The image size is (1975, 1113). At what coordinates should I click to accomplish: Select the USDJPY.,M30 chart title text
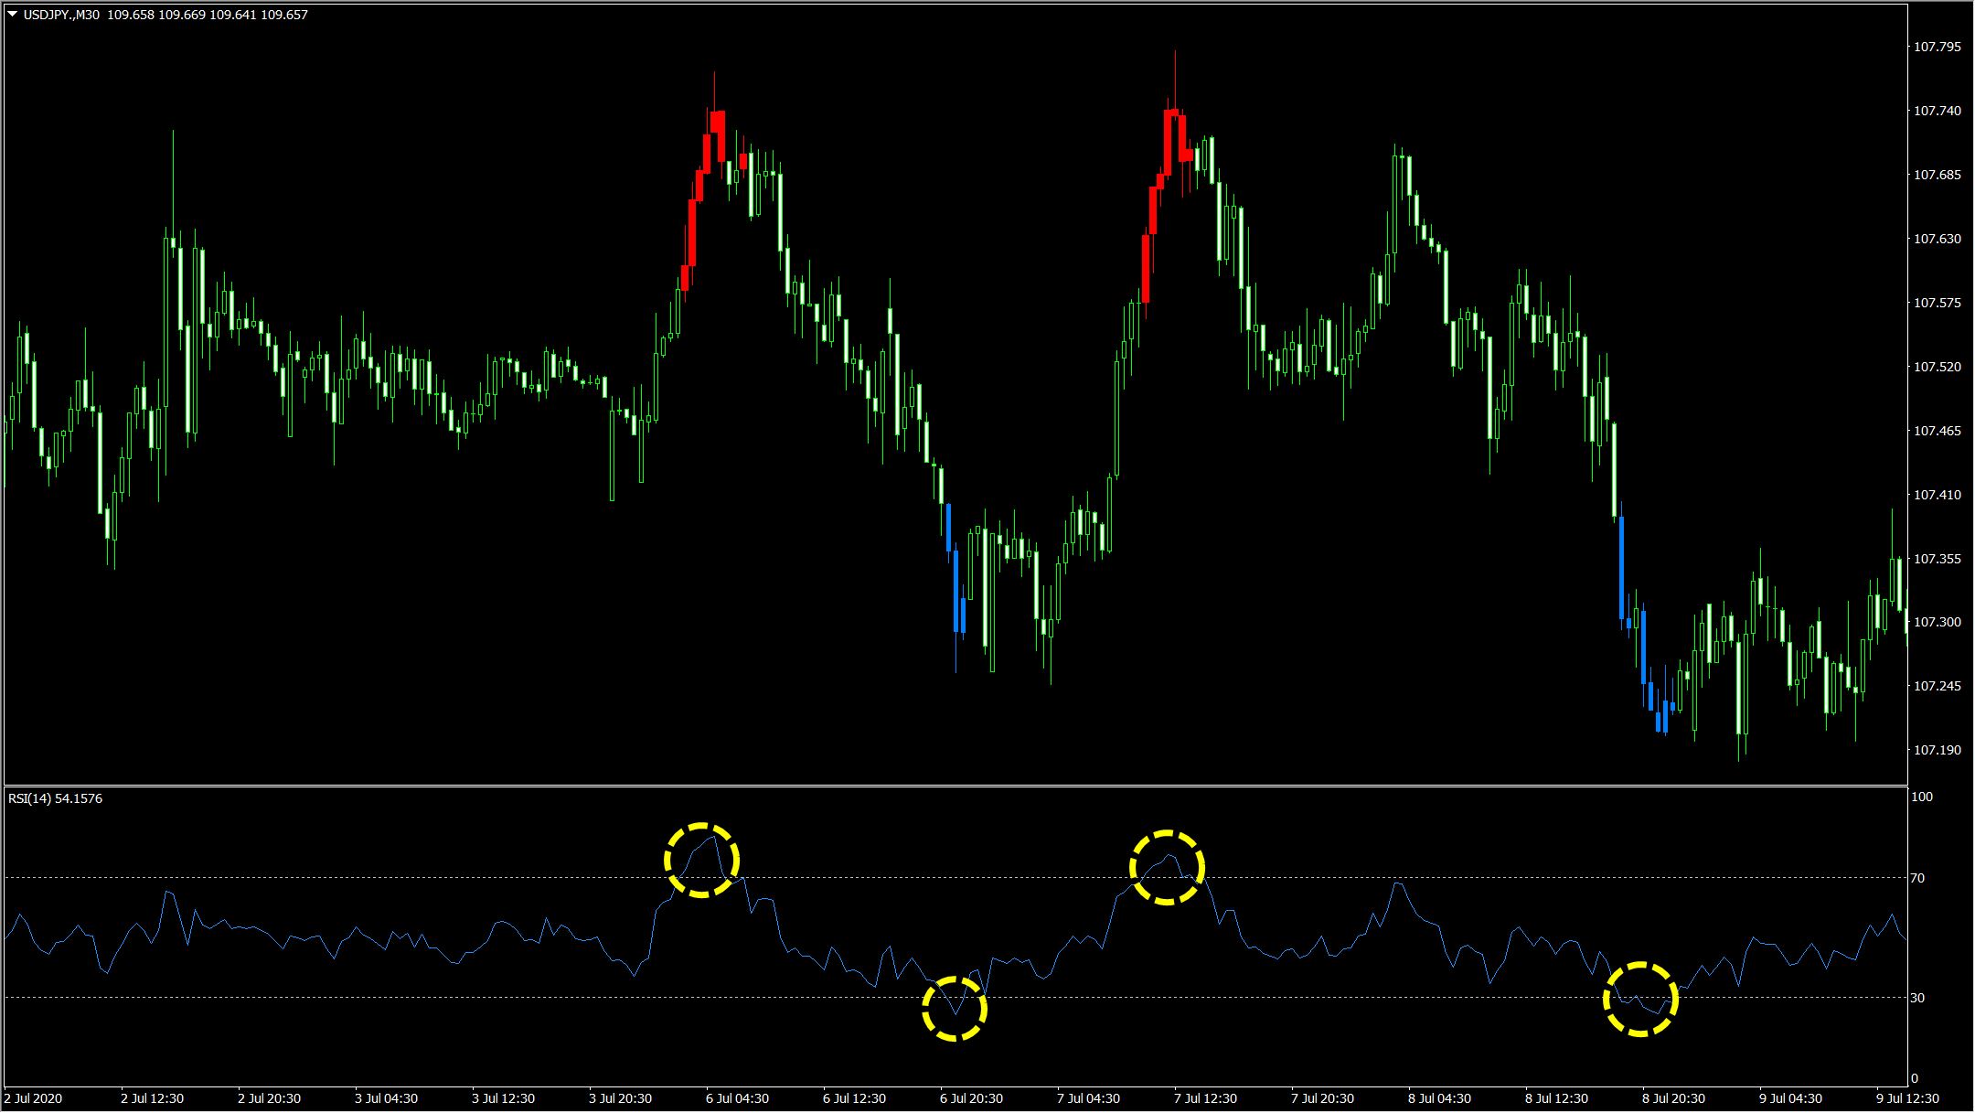(x=61, y=15)
